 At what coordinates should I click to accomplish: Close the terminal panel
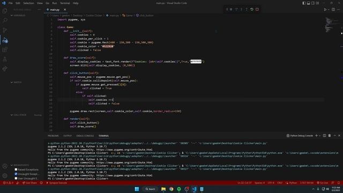point(339,136)
